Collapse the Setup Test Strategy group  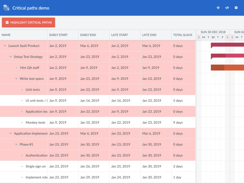[11, 57]
